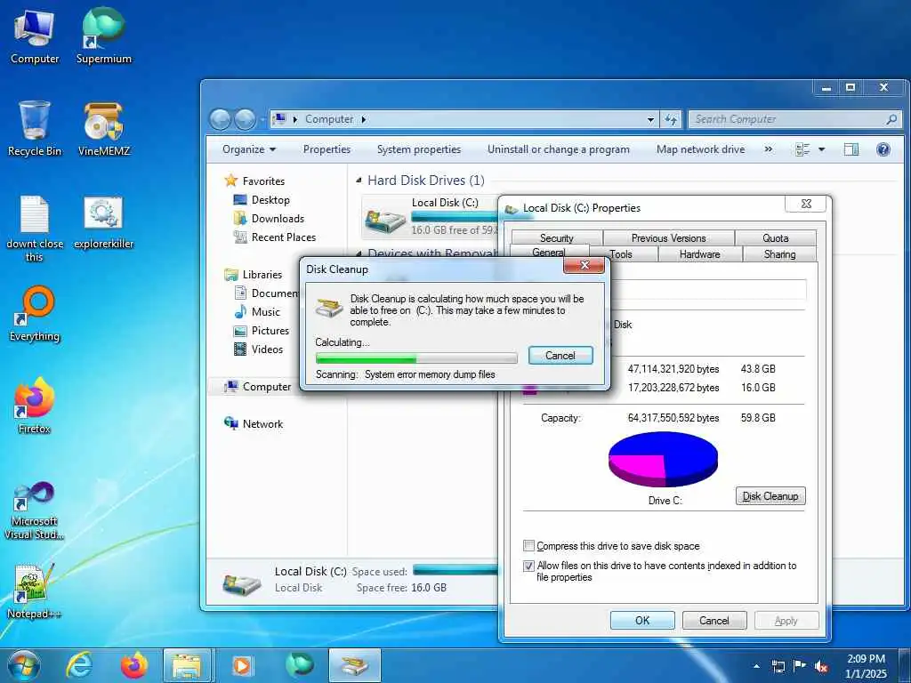Open the Notepad++ desktop shortcut
The width and height of the screenshot is (911, 683).
35,591
